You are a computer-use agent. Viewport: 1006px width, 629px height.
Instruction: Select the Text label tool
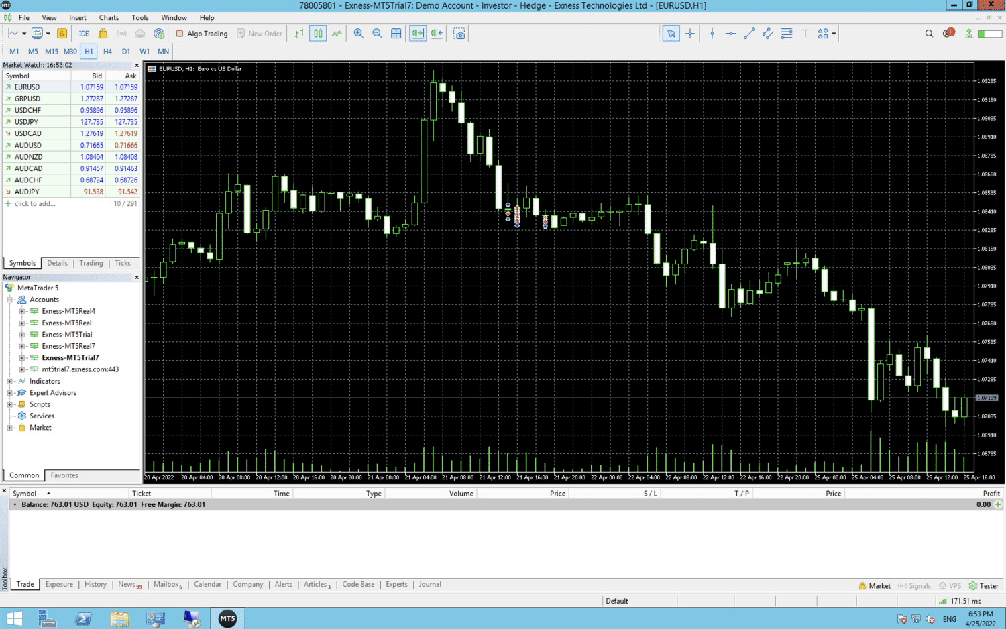pyautogui.click(x=805, y=34)
